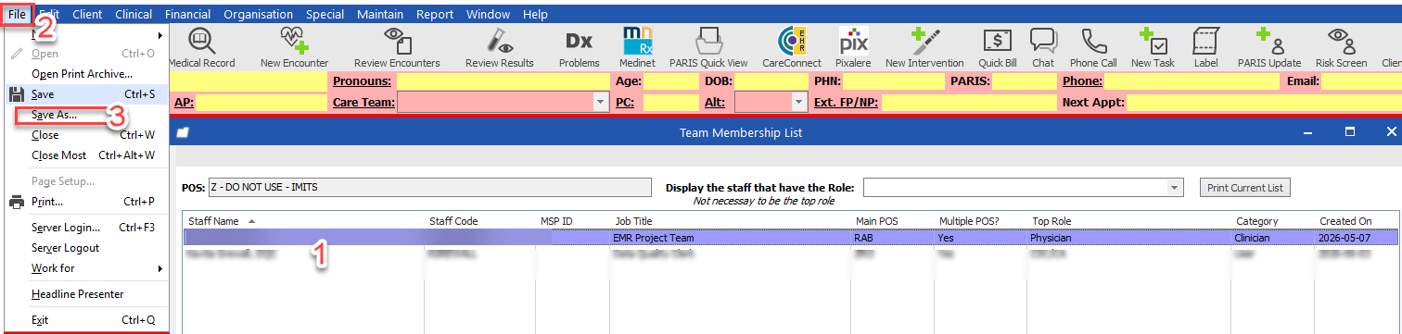Click the printer icon beside Print
Image resolution: width=1402 pixels, height=334 pixels.
[x=17, y=202]
